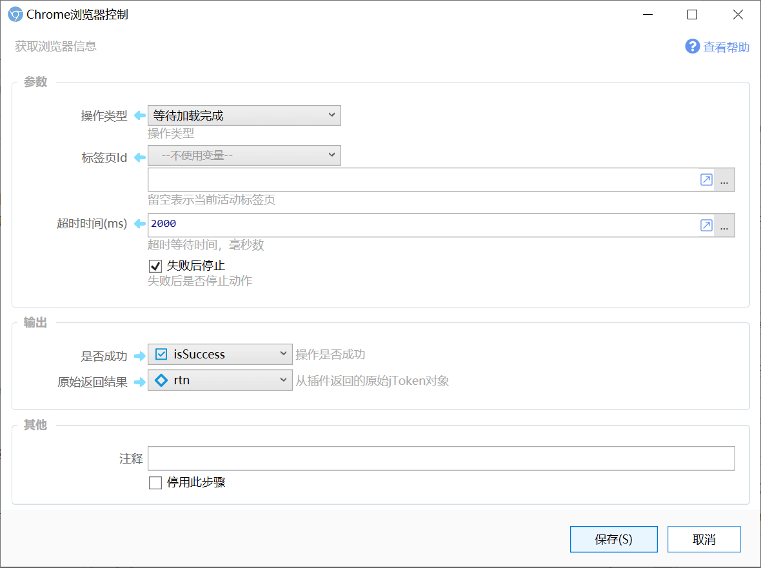This screenshot has width=761, height=568.
Task: Click the 保存(S) button
Action: 613,540
